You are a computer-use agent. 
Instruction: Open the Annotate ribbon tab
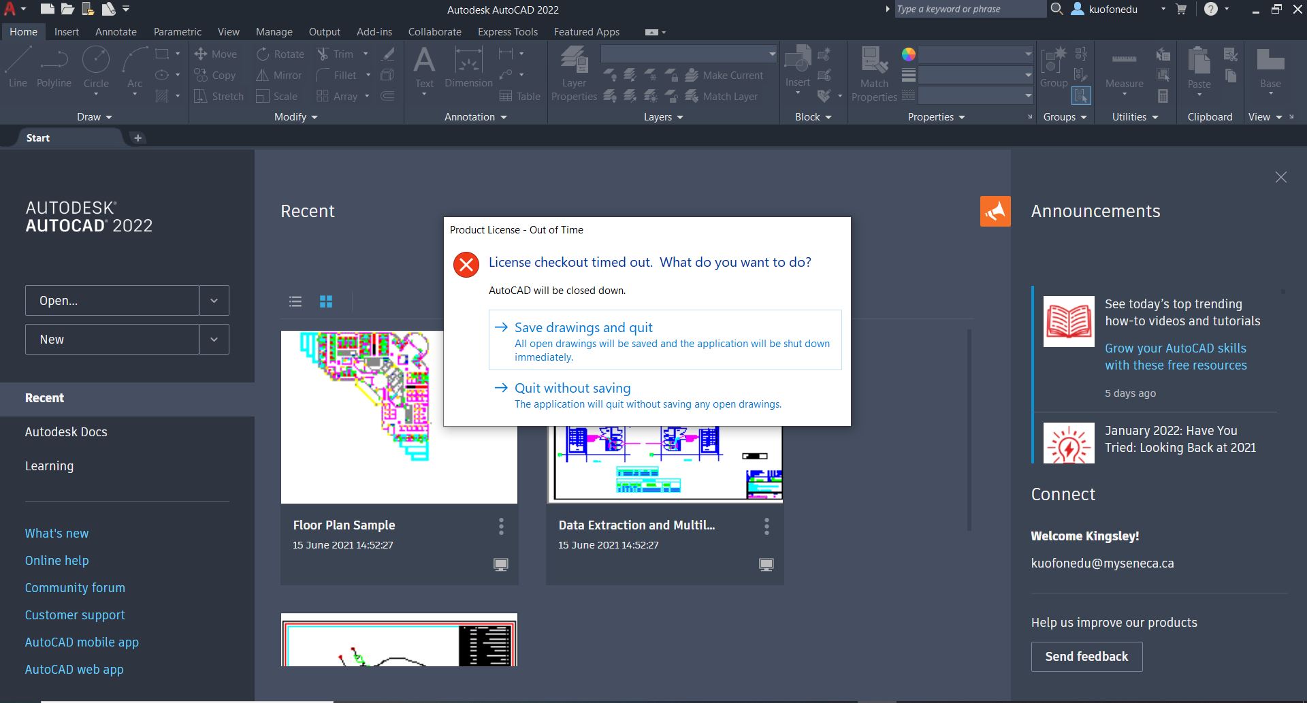[116, 32]
